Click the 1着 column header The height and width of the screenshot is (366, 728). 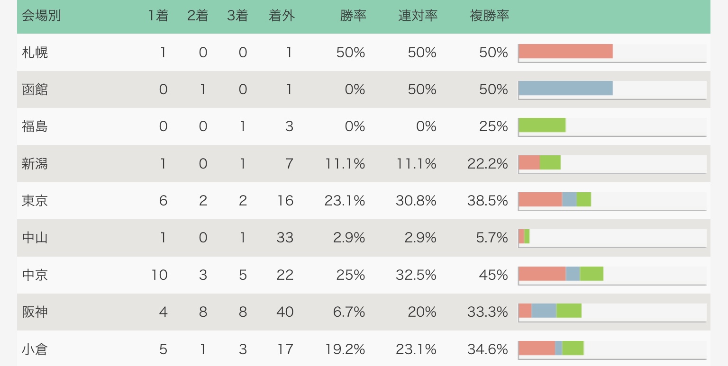pos(158,16)
